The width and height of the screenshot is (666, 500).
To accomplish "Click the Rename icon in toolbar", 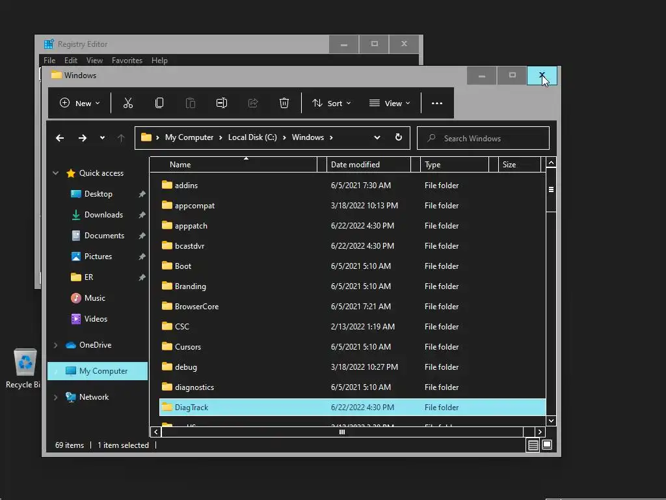I will point(222,103).
